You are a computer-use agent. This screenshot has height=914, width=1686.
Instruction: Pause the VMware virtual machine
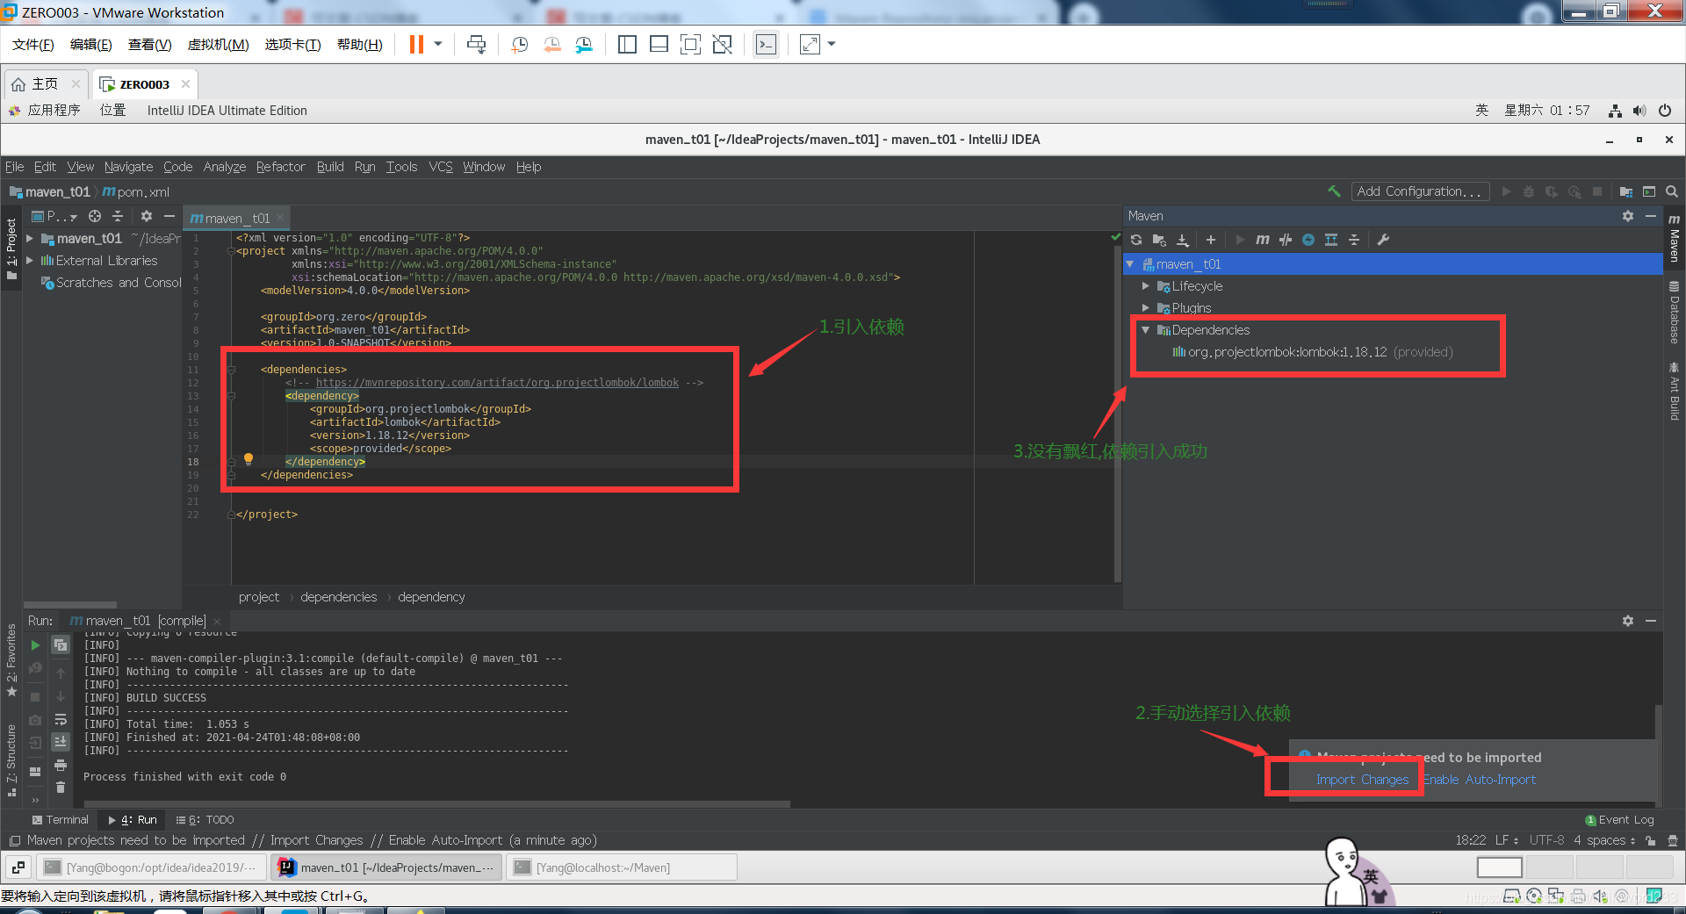(x=416, y=44)
